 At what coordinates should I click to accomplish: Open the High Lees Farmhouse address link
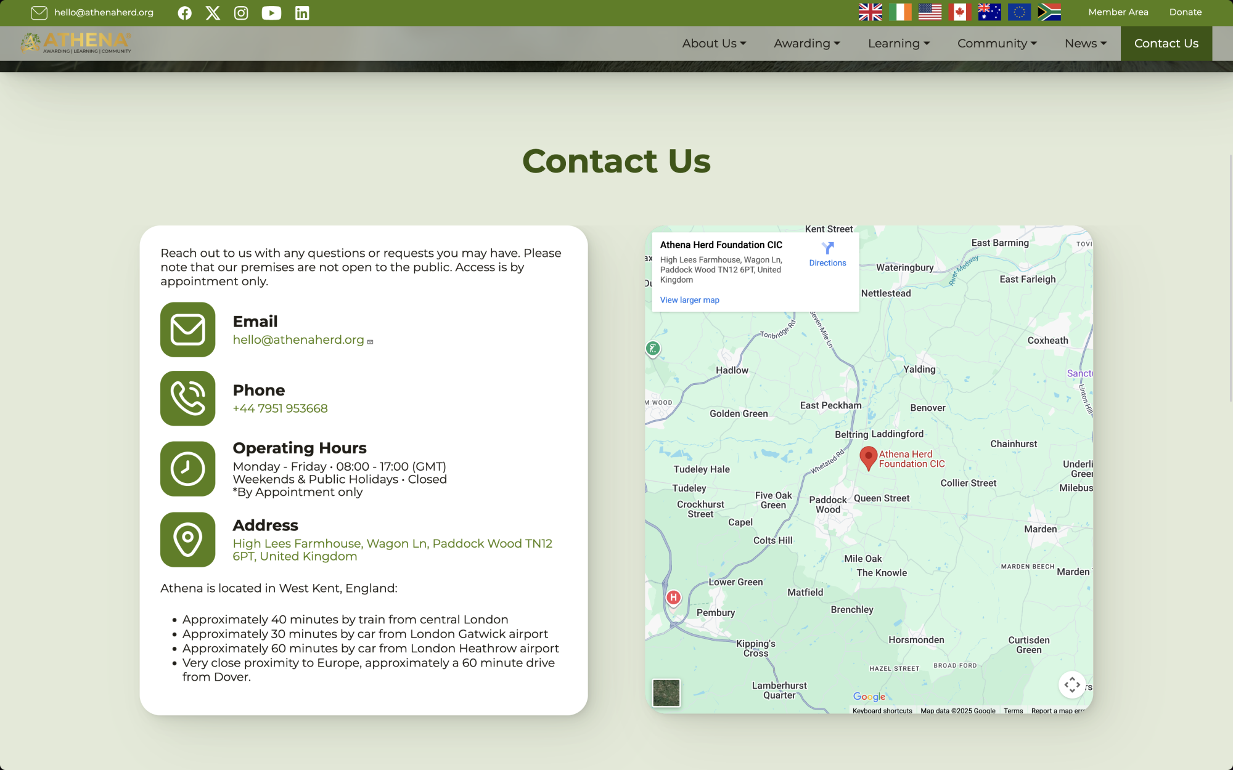click(393, 550)
